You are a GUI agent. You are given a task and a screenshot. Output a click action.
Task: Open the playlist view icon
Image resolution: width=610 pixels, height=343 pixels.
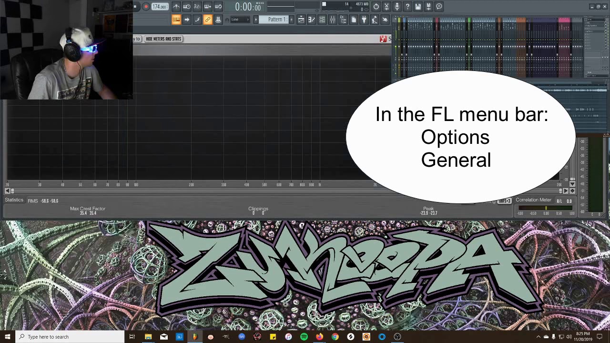(x=301, y=20)
